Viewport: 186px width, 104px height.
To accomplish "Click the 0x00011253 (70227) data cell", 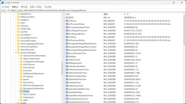I will coord(133,31).
